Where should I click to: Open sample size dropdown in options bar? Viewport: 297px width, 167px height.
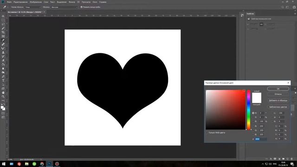(33, 7)
